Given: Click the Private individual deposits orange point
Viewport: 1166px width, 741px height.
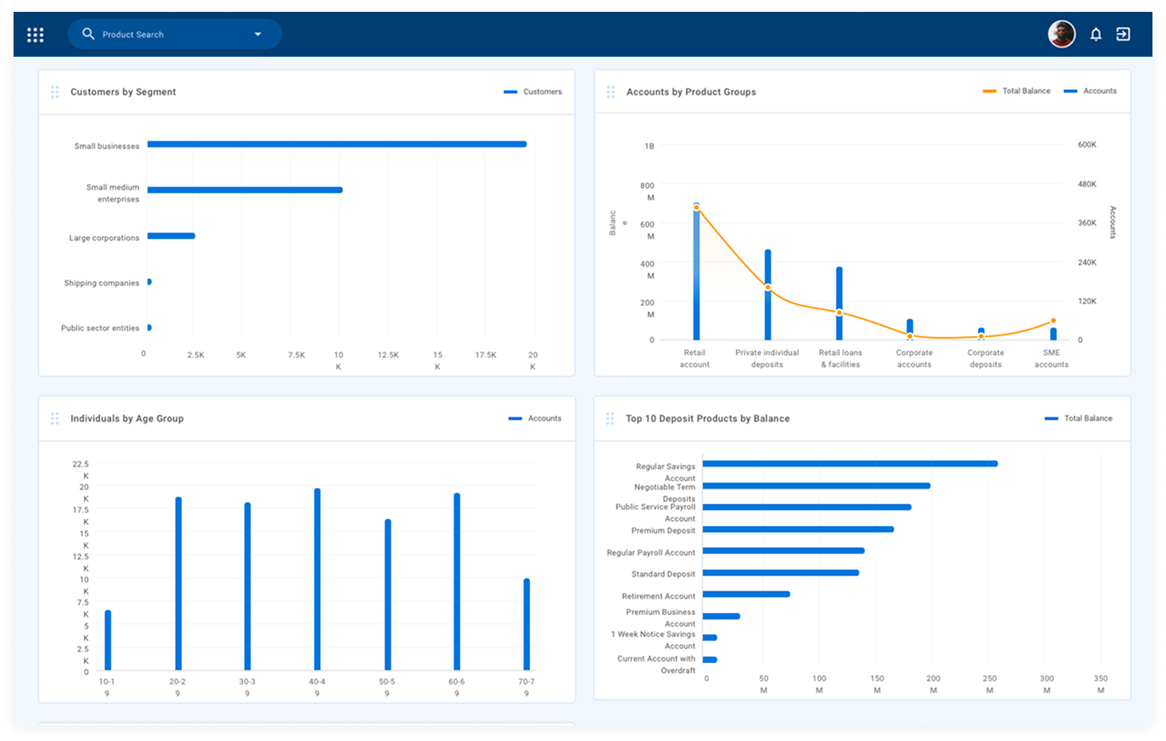Looking at the screenshot, I should (x=768, y=287).
